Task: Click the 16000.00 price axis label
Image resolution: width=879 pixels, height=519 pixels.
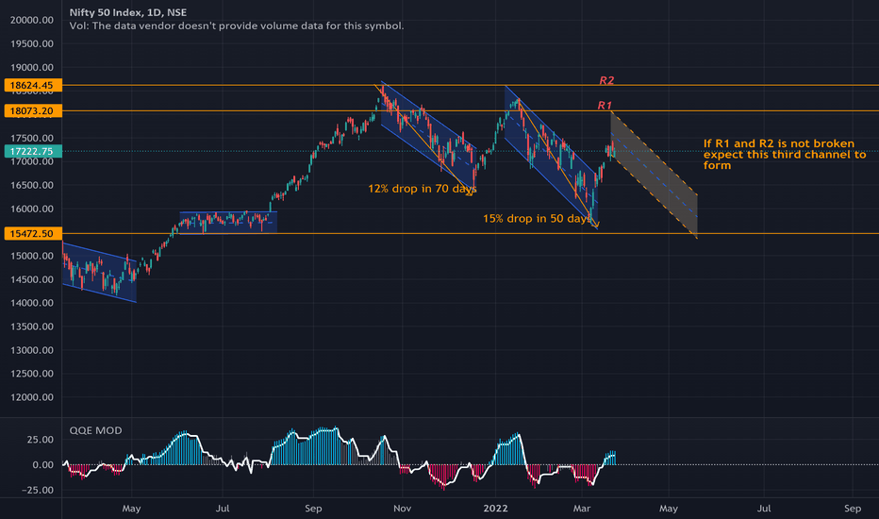Action: click(32, 209)
